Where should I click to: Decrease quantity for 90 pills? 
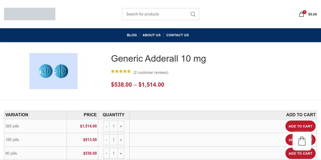[x=106, y=153]
